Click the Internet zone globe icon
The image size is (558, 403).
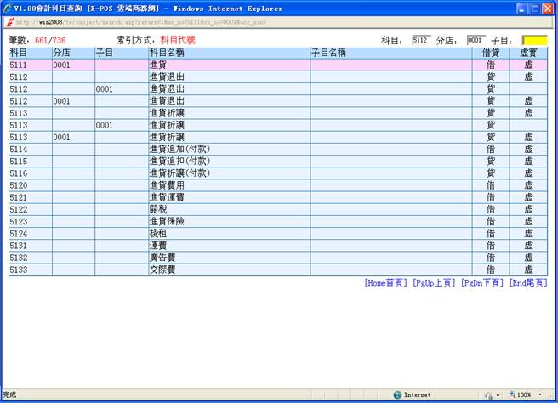(x=397, y=394)
